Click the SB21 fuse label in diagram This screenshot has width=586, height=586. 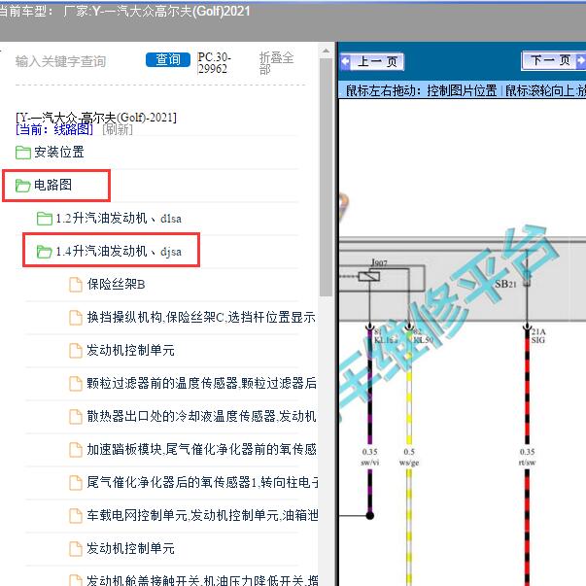point(505,284)
